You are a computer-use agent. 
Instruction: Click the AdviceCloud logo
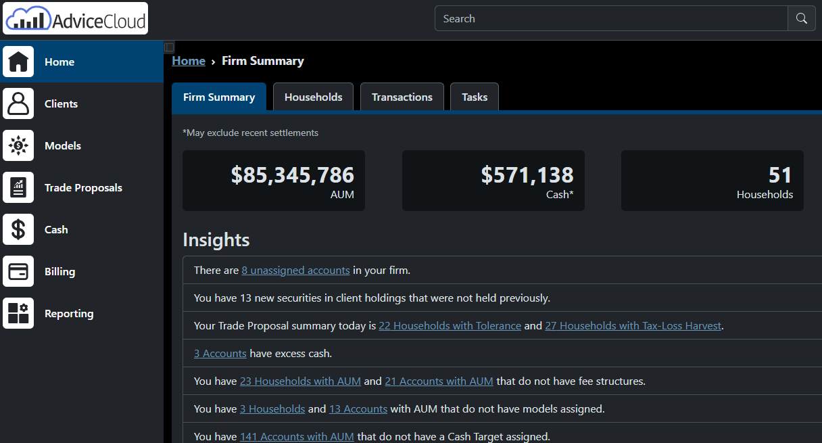pyautogui.click(x=76, y=19)
